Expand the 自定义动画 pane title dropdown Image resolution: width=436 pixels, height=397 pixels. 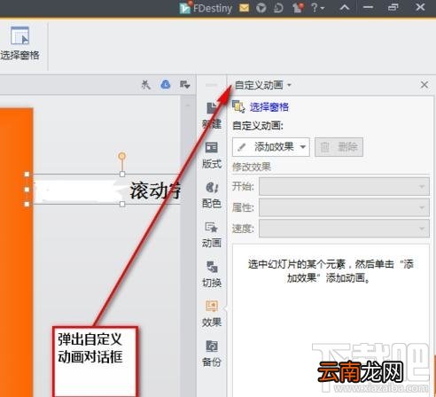pos(289,85)
